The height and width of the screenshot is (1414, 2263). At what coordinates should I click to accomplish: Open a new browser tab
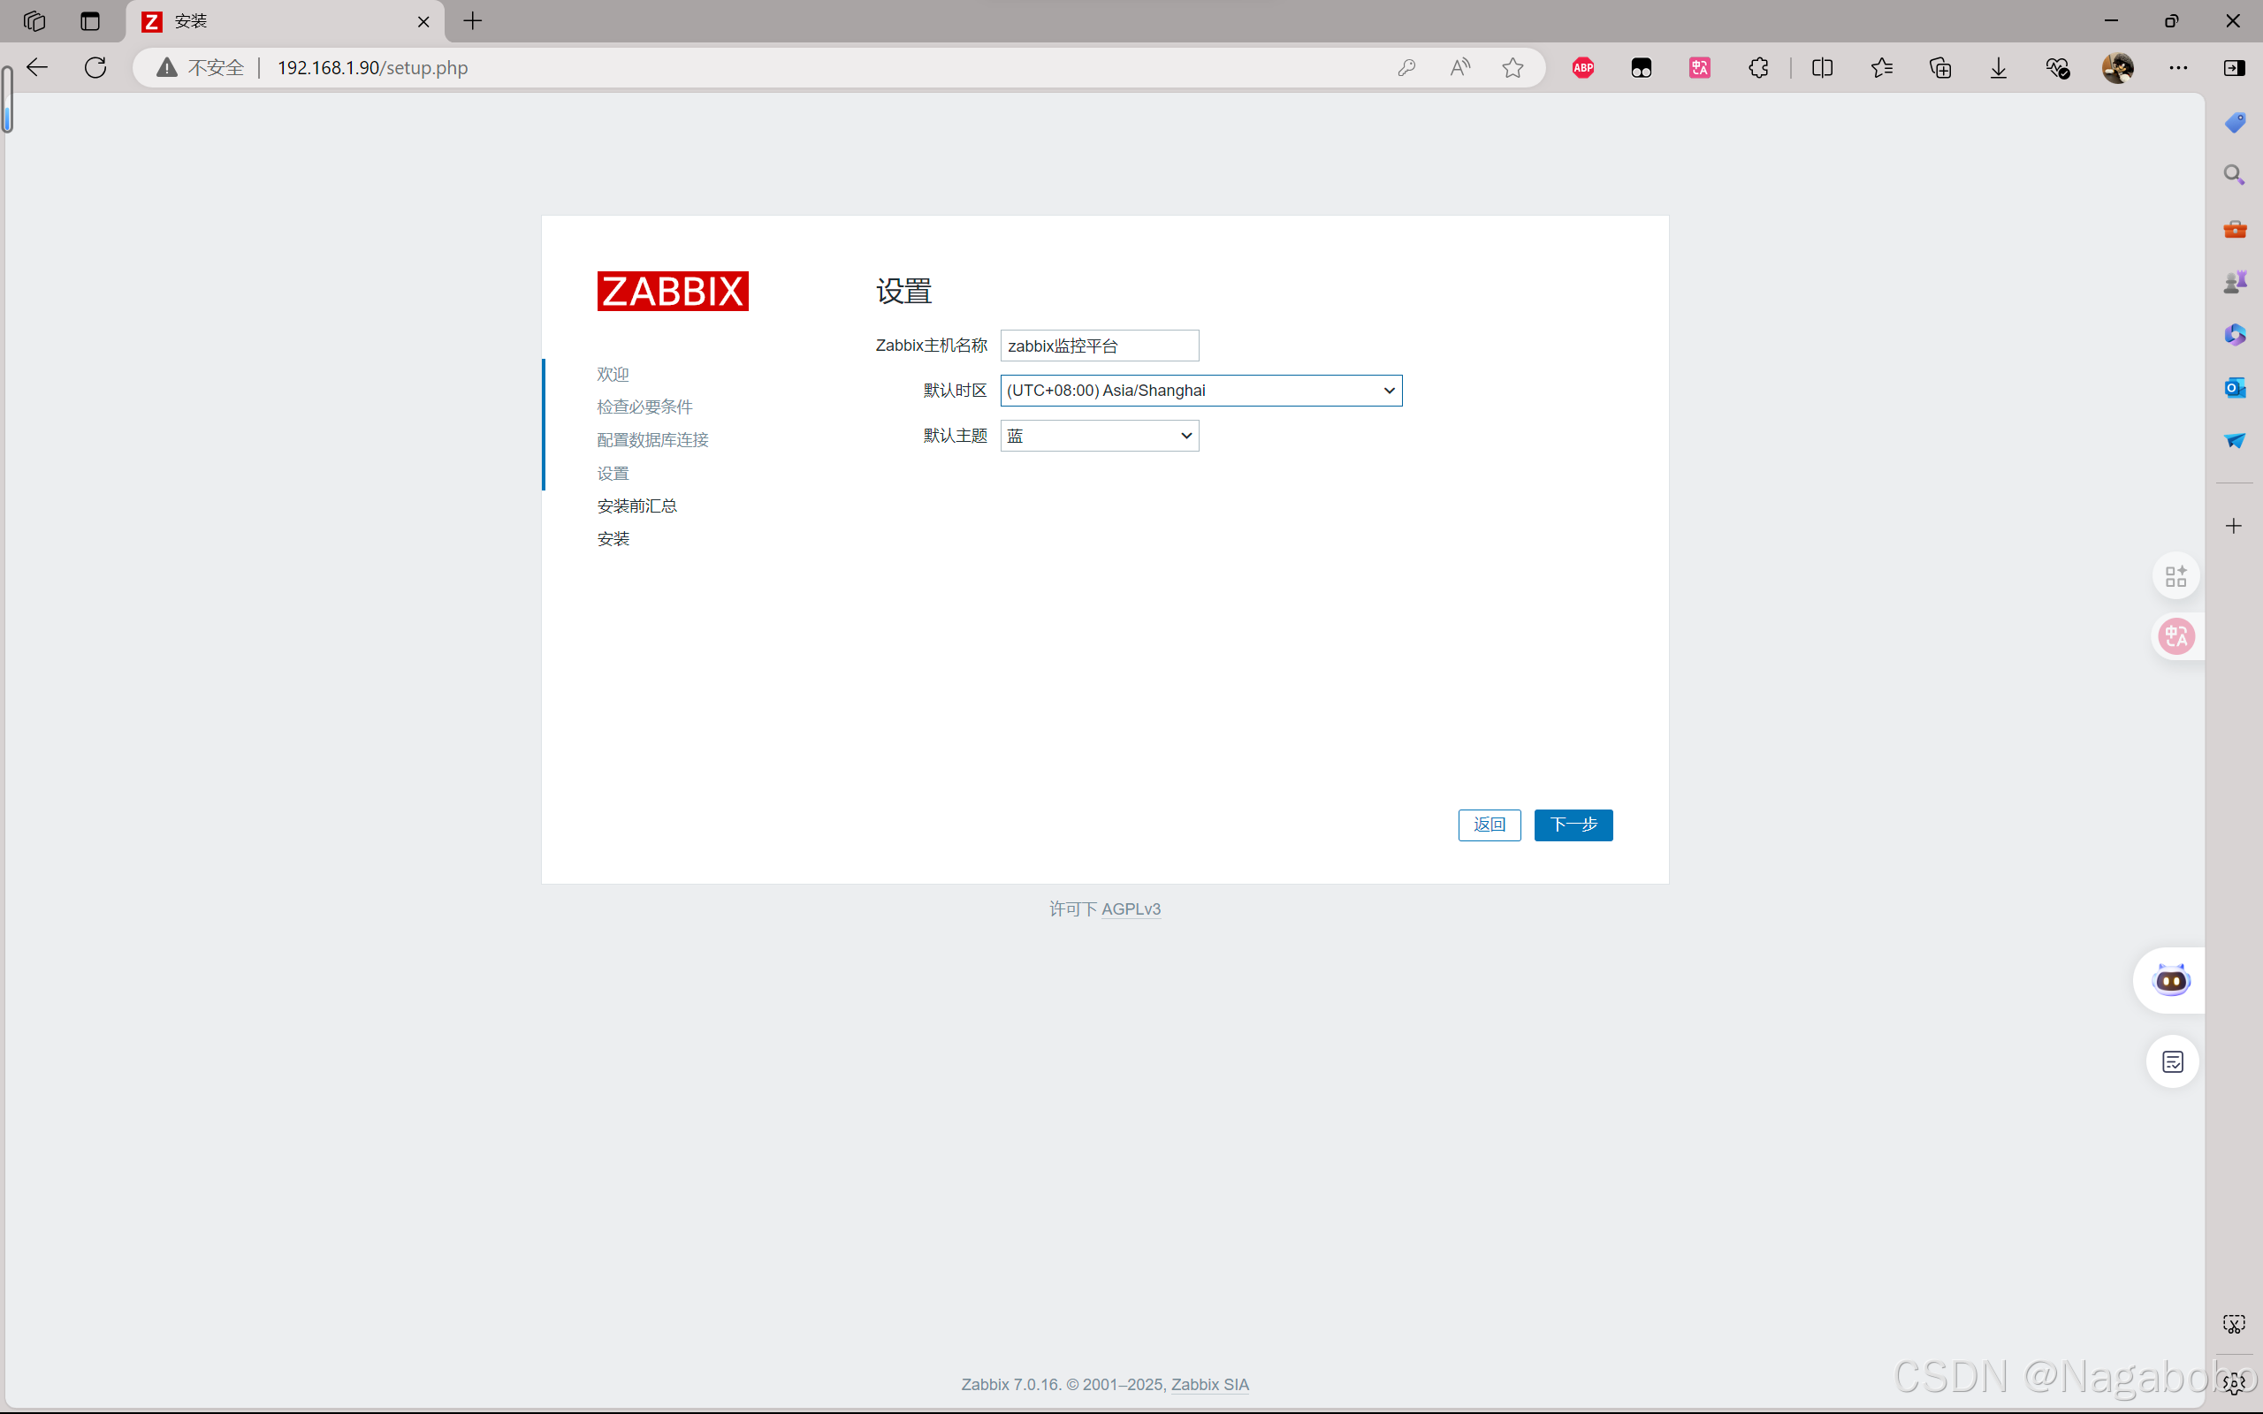[x=473, y=20]
